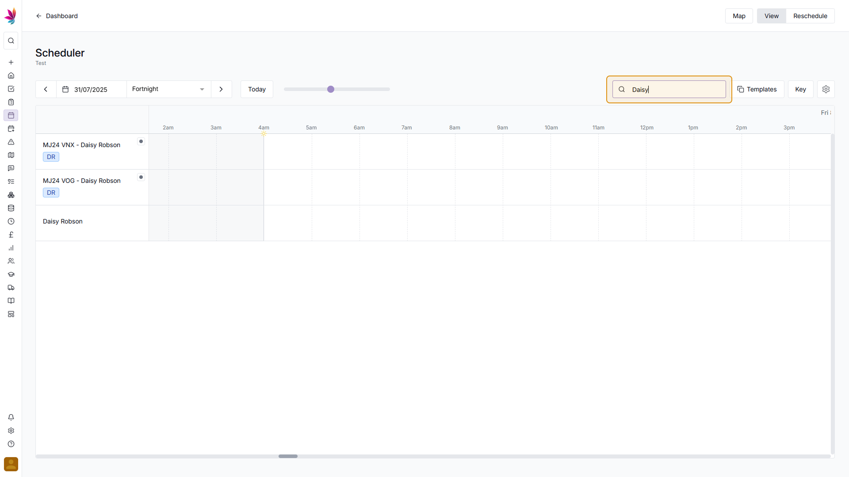Go to the next date period
Screen dimensions: 849x477
pyautogui.click(x=221, y=89)
